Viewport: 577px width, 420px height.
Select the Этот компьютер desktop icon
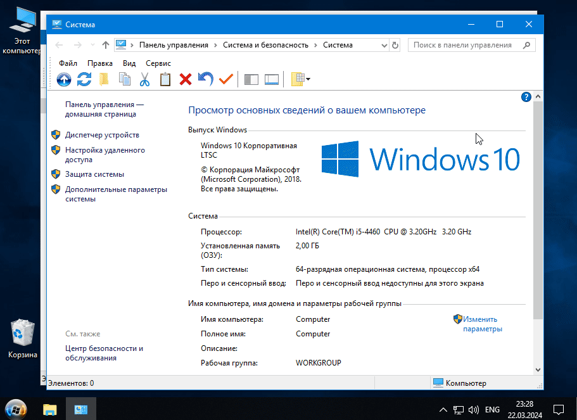pos(22,31)
